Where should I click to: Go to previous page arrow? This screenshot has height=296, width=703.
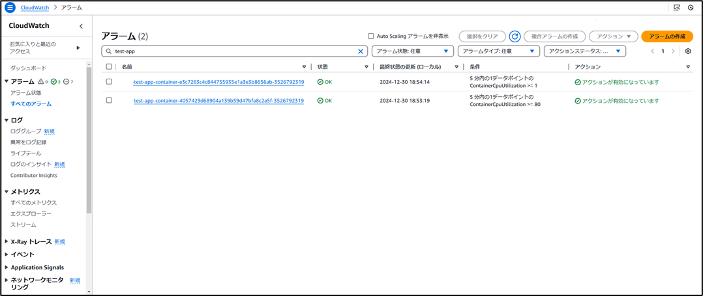(x=652, y=51)
